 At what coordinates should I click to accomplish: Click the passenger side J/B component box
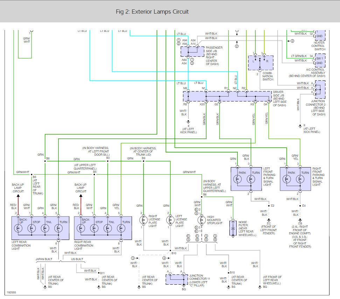(x=193, y=51)
